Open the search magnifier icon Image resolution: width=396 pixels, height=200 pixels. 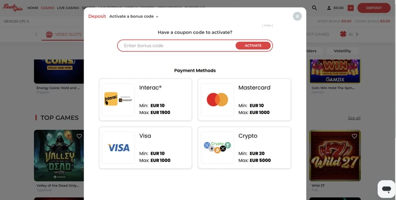point(314,8)
